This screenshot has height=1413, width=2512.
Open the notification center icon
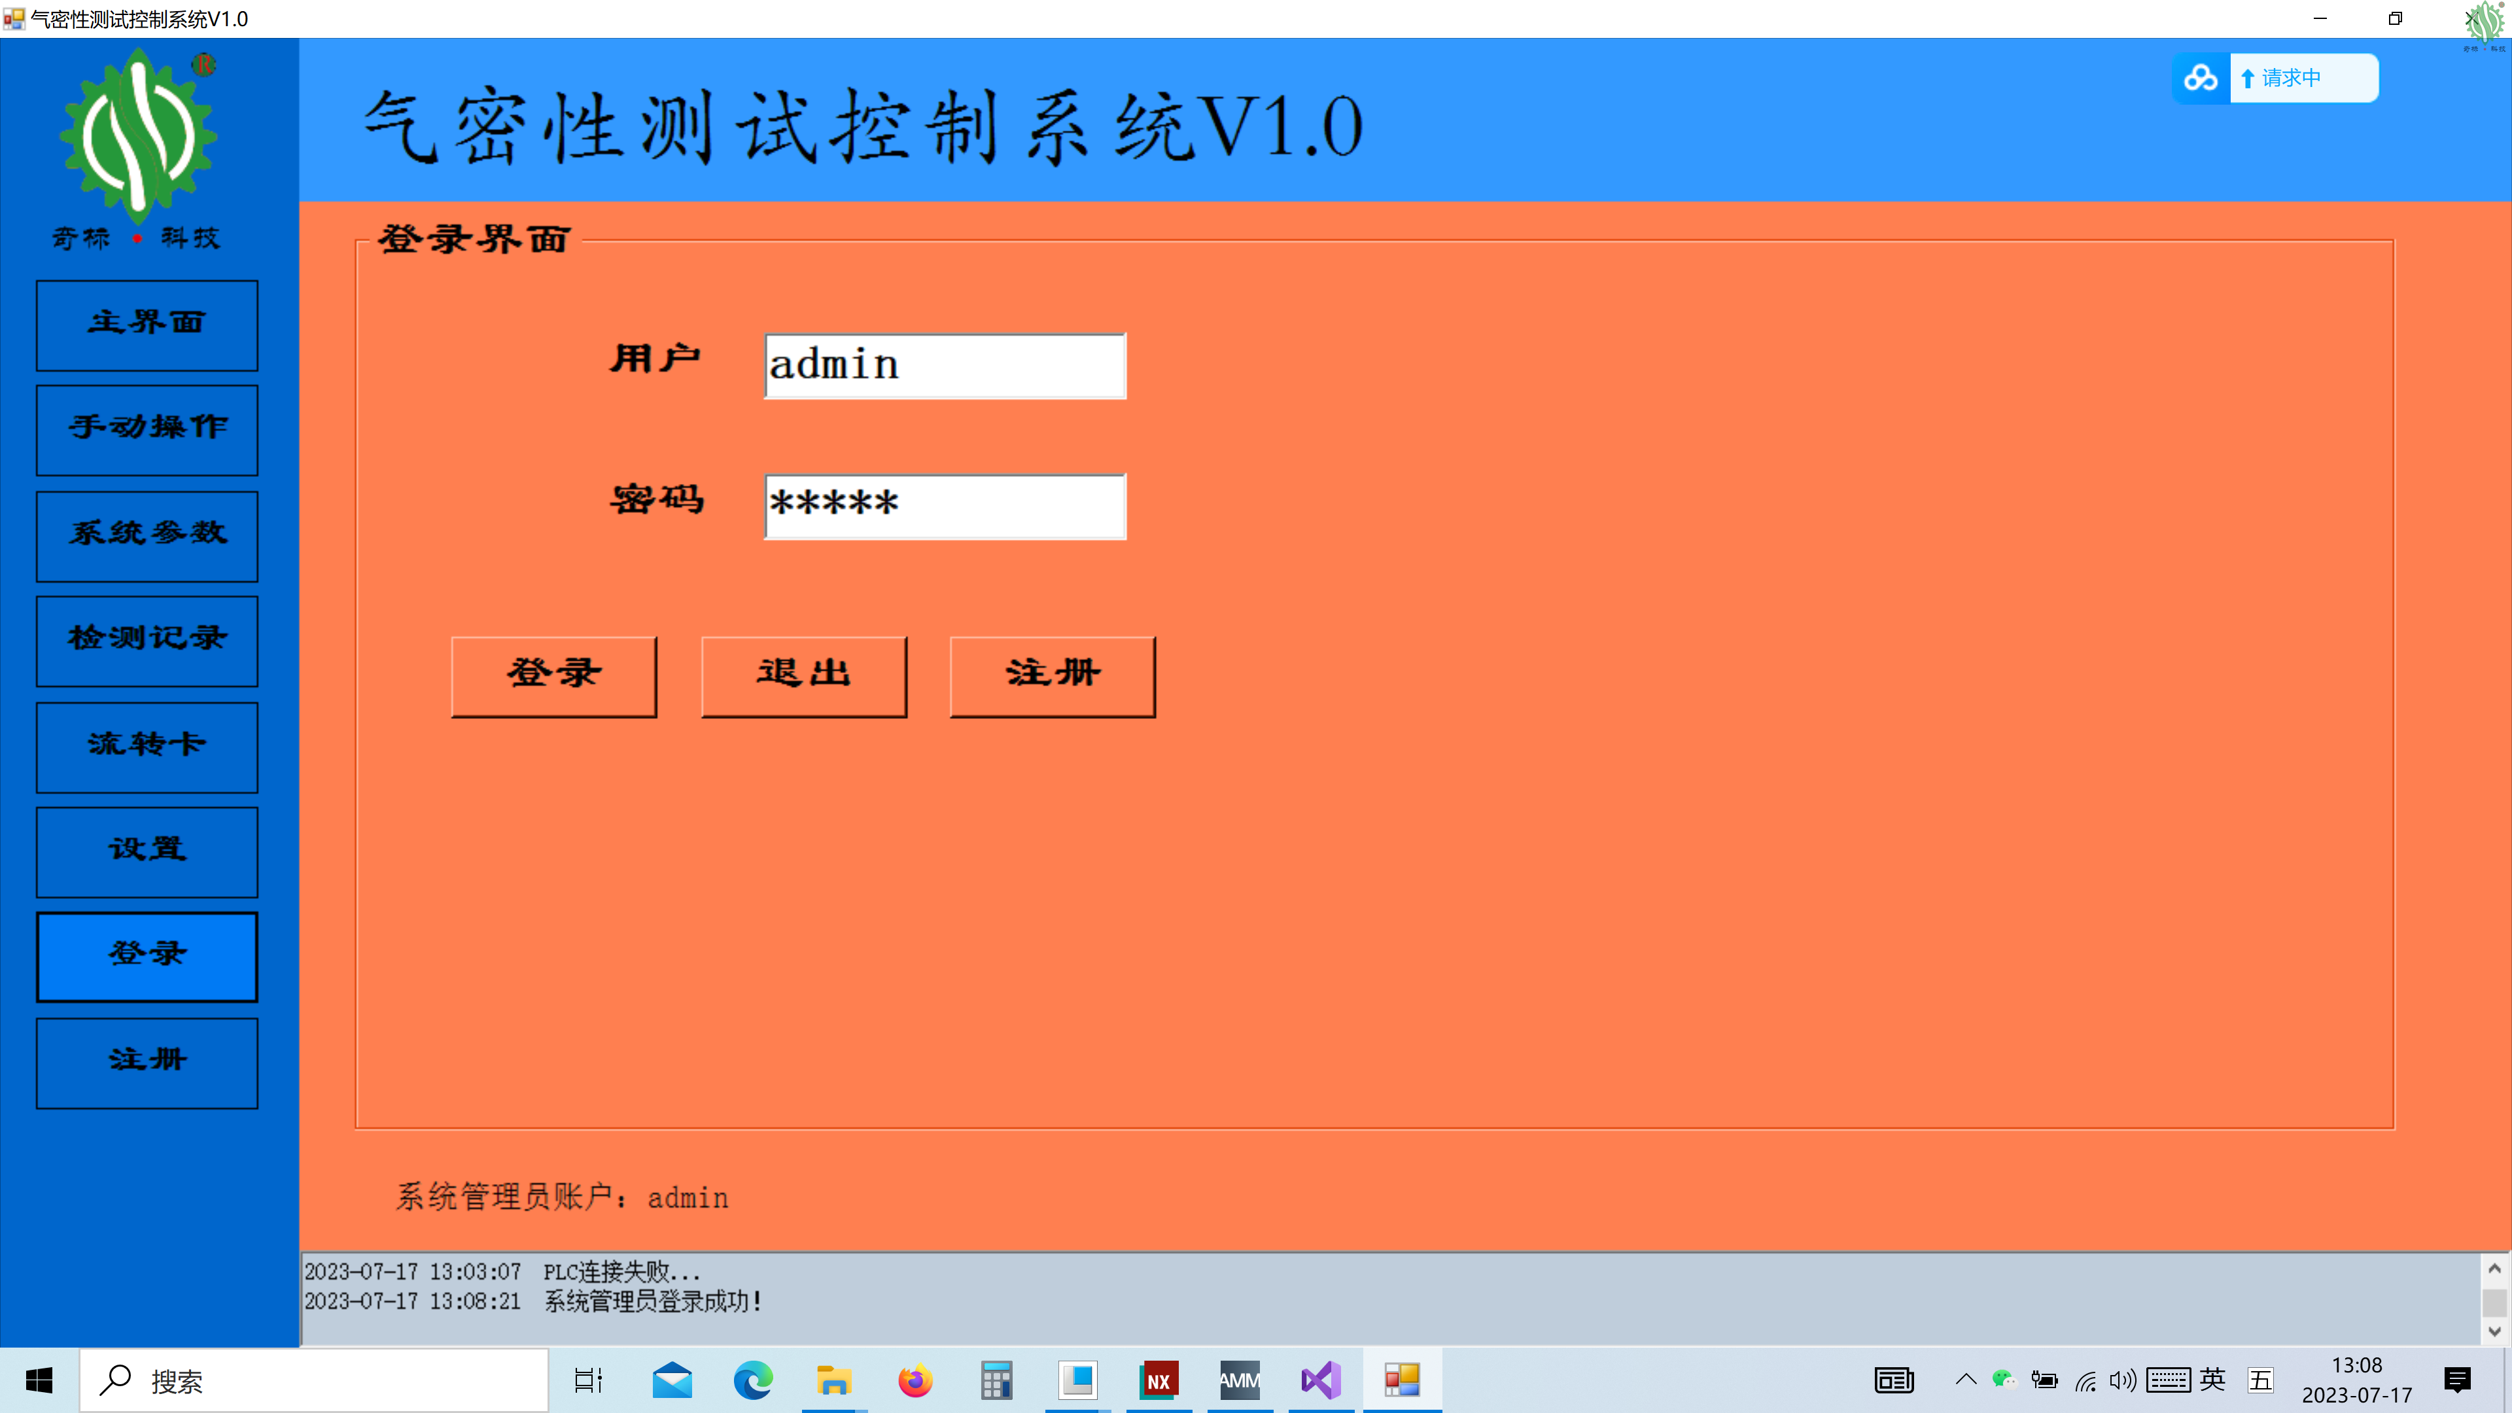(x=2458, y=1380)
